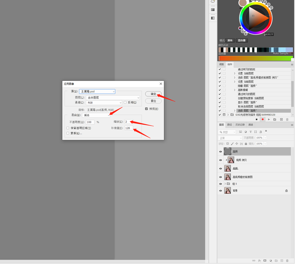
Task: Enable the 蒙版 mask checkbox
Action: [x=68, y=133]
